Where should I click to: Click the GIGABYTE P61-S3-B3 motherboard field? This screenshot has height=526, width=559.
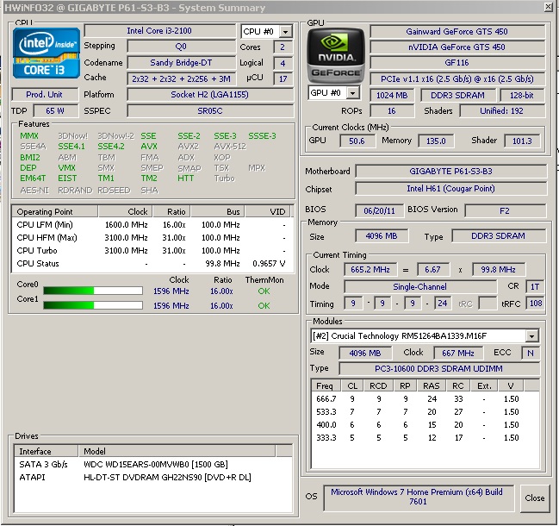[x=450, y=171]
